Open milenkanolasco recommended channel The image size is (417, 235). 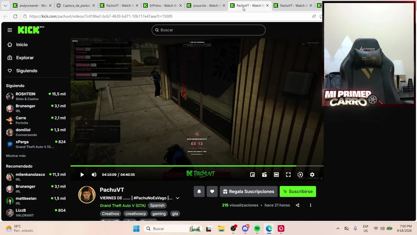[36, 177]
